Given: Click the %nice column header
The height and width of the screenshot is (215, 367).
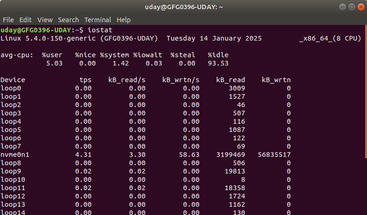Looking at the screenshot, I should tap(85, 55).
